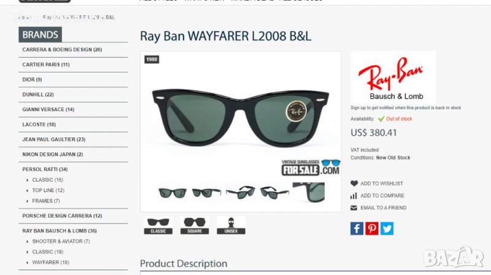Open Top Line (12) subcategory

(x=48, y=190)
